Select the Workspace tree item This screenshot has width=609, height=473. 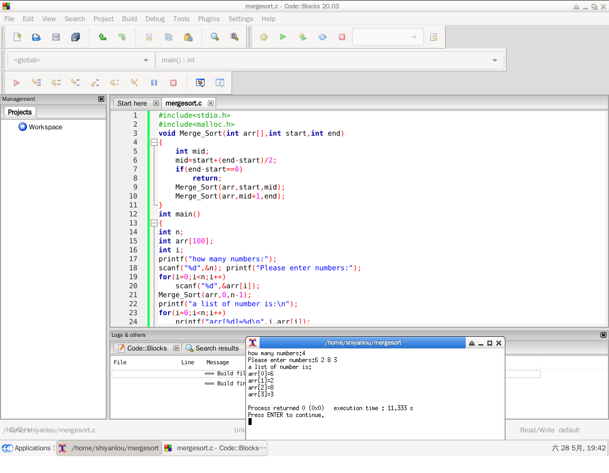pyautogui.click(x=45, y=127)
